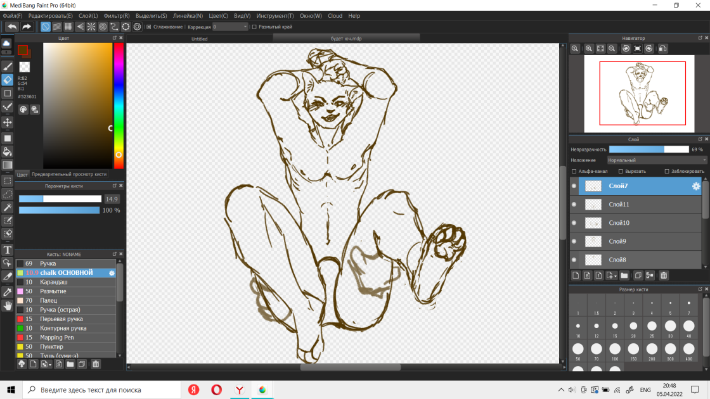
Task: Click the Navigator preview thumbnail
Action: pos(639,94)
